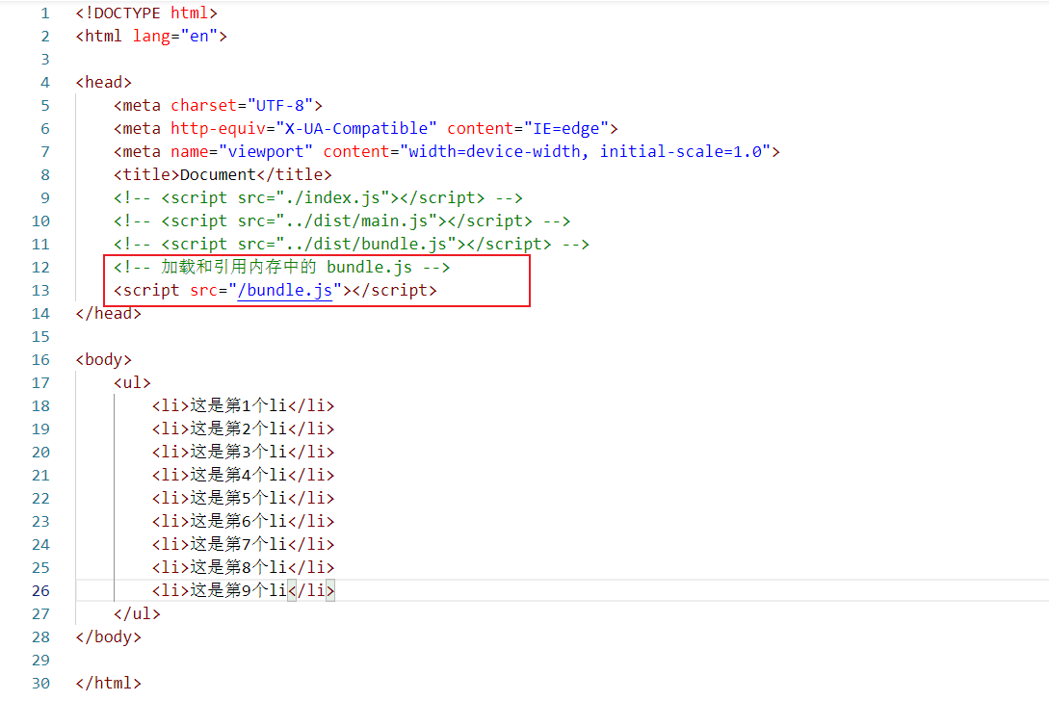This screenshot has height=701, width=1049.
Task: Click the list item 这是第5个li
Action: (x=243, y=499)
